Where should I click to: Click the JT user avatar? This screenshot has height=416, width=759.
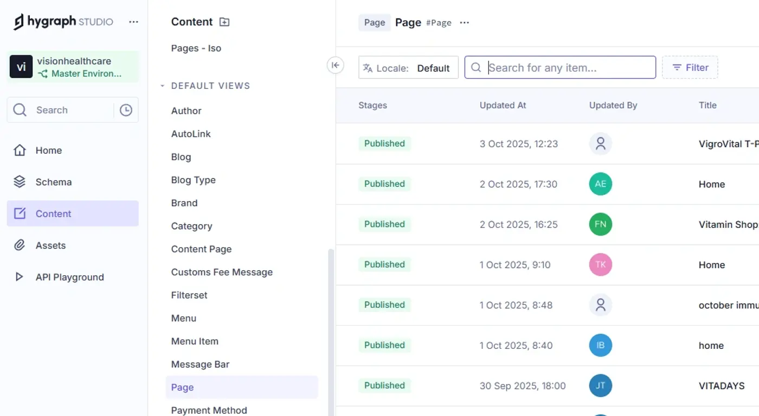click(x=601, y=386)
